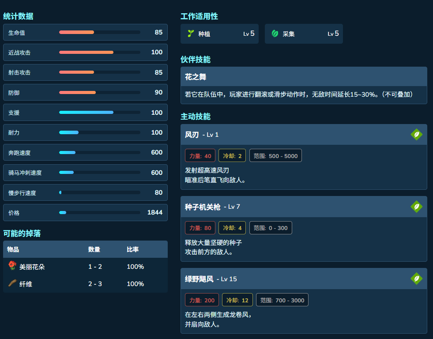Click the 种子机关枪 Lv 7 skill header
Viewport: 433px width, 339px height.
pos(304,207)
